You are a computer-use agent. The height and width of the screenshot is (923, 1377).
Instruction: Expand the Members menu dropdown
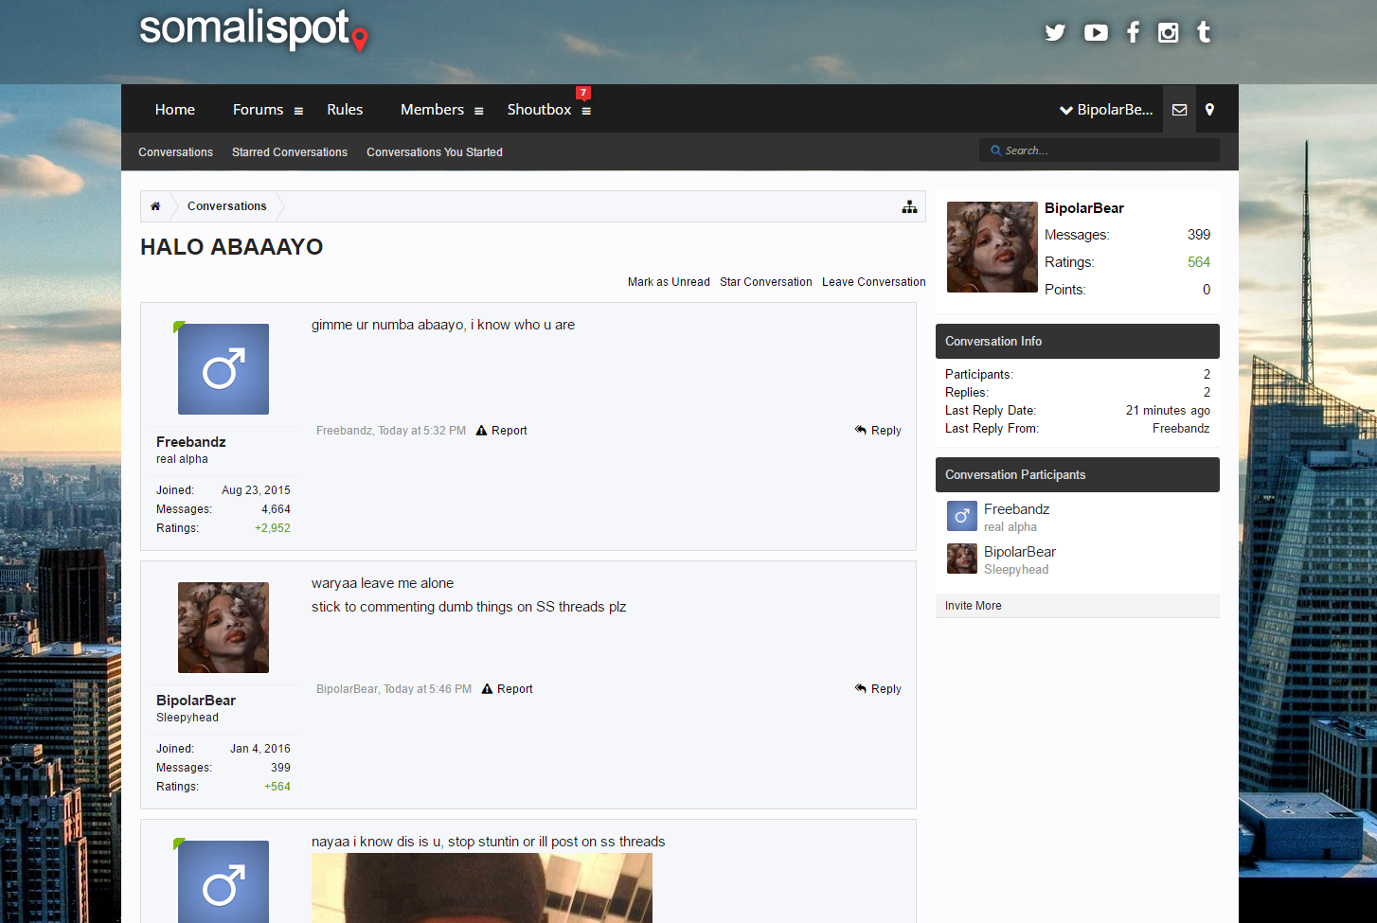click(479, 111)
